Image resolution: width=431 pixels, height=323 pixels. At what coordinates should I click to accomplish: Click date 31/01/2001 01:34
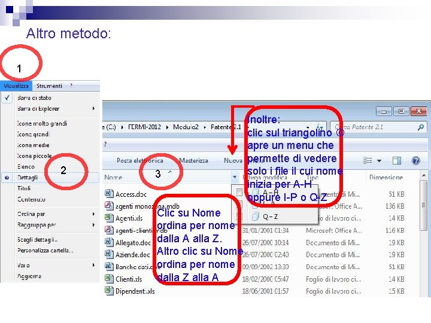(266, 230)
